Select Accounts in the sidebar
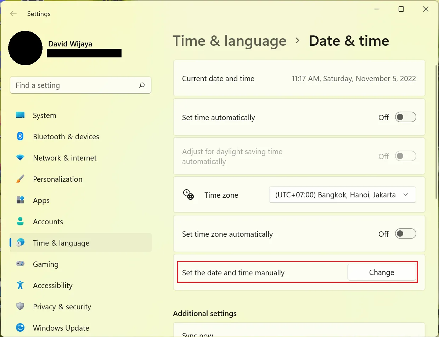 tap(81, 222)
